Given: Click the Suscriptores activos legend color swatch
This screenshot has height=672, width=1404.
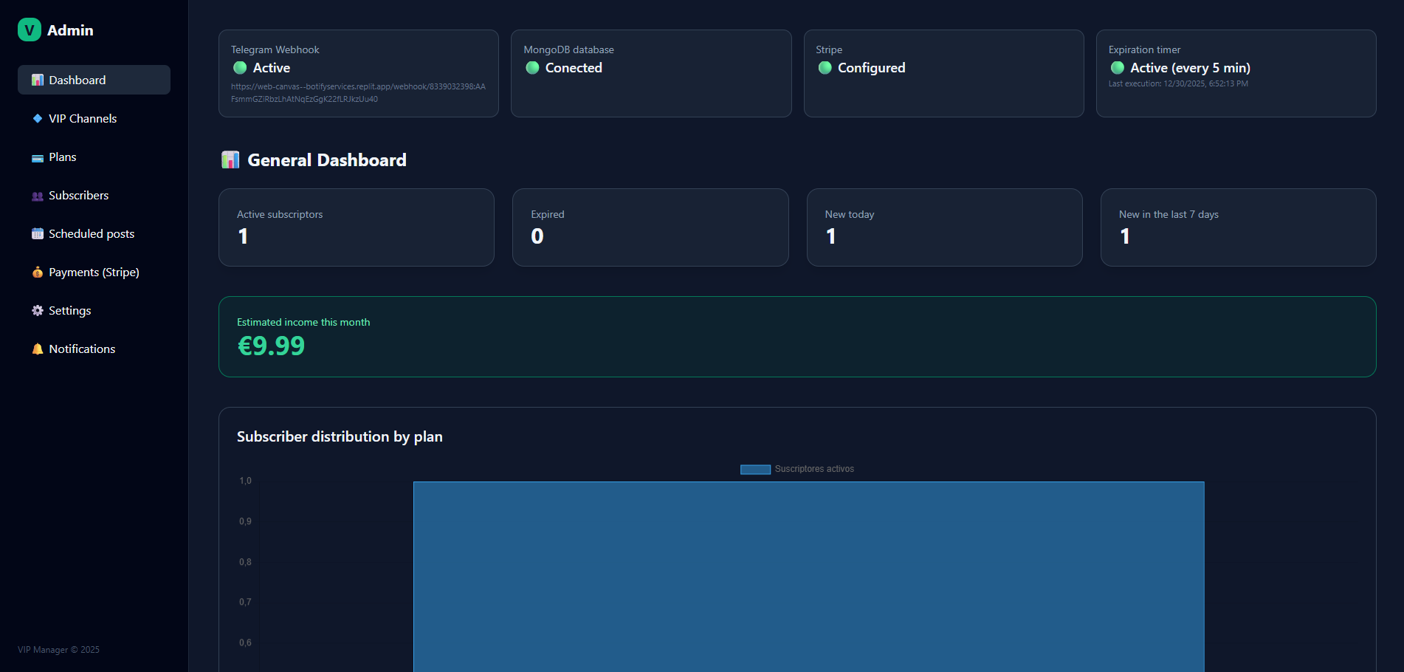Looking at the screenshot, I should (x=755, y=469).
